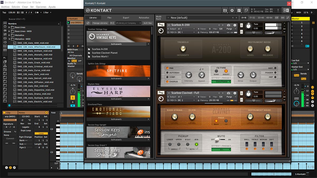Switch to Kontakt Automation tab

144,18
